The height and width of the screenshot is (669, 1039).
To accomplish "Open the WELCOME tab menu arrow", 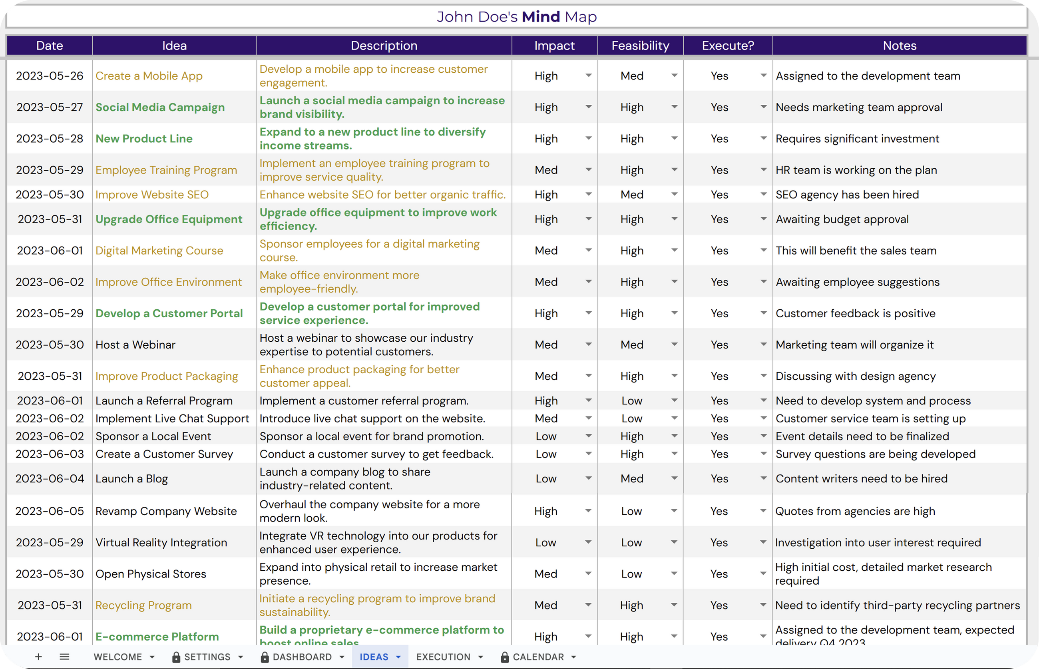I will pos(152,657).
